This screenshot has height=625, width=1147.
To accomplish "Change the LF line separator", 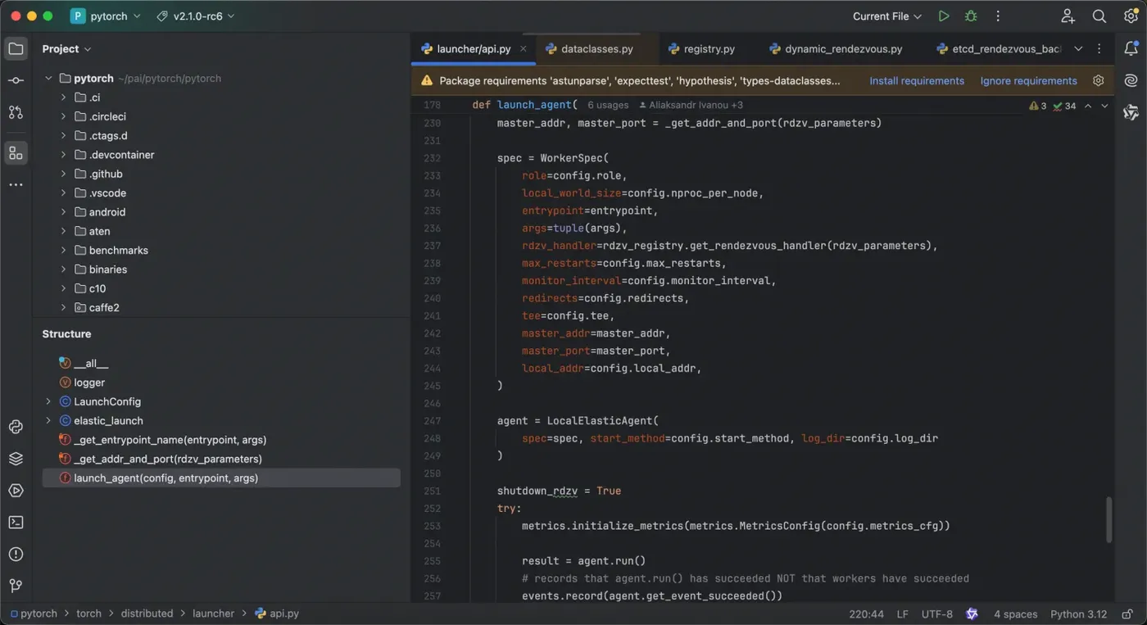I will [x=902, y=614].
